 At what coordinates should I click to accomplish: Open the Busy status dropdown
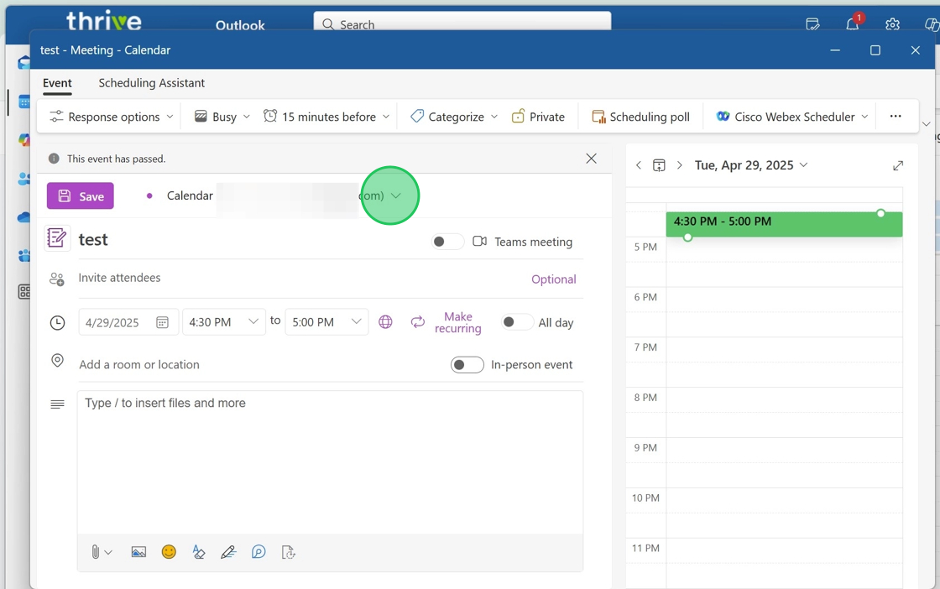tap(222, 117)
